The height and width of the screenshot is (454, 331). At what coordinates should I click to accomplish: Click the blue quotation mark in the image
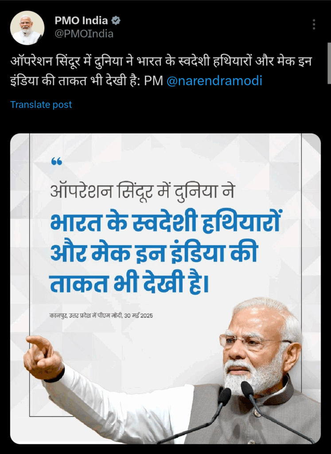point(57,161)
